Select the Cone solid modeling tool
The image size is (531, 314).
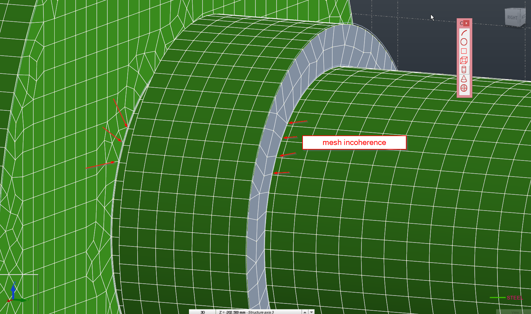[465, 79]
